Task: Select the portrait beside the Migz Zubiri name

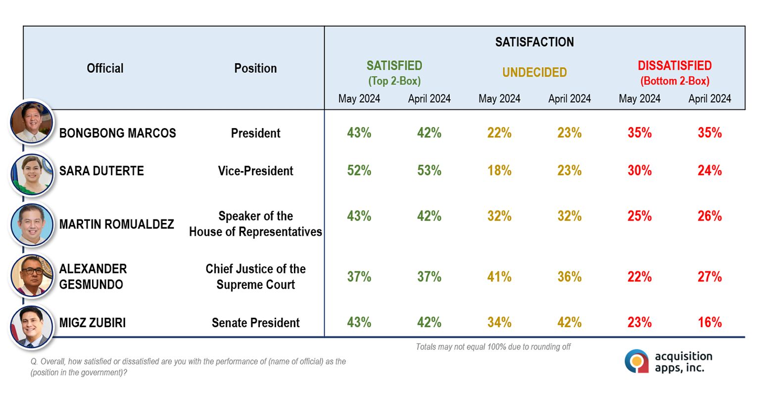Action: [x=32, y=326]
